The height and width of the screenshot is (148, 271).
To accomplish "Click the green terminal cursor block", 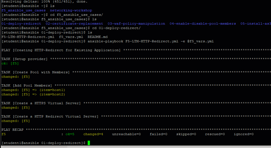I will click(x=89, y=143).
